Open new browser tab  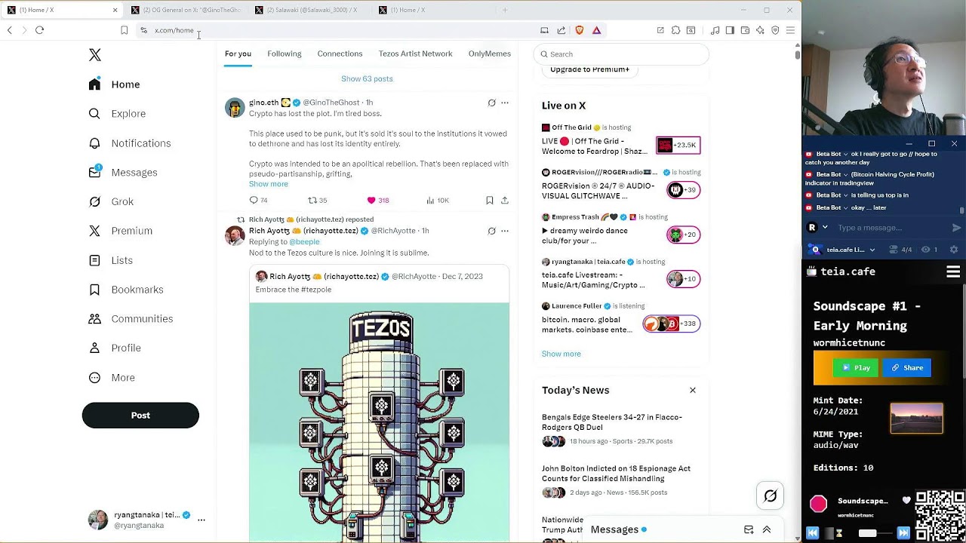[505, 10]
